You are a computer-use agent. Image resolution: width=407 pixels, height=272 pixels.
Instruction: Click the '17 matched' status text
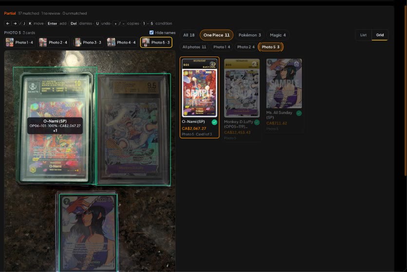coord(29,13)
